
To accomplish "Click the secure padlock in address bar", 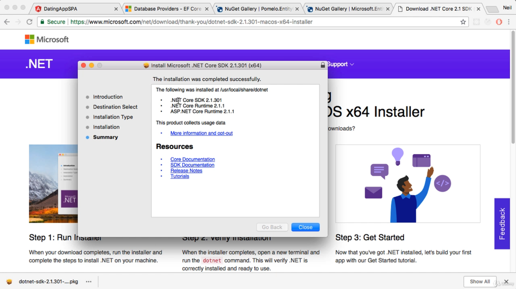I will tap(42, 22).
